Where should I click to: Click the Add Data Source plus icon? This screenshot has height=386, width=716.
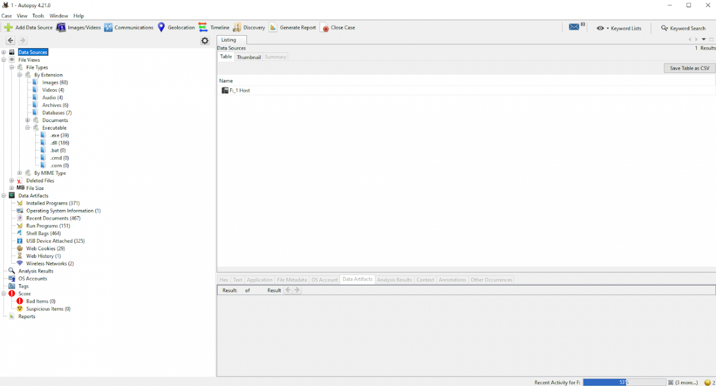[x=8, y=28]
